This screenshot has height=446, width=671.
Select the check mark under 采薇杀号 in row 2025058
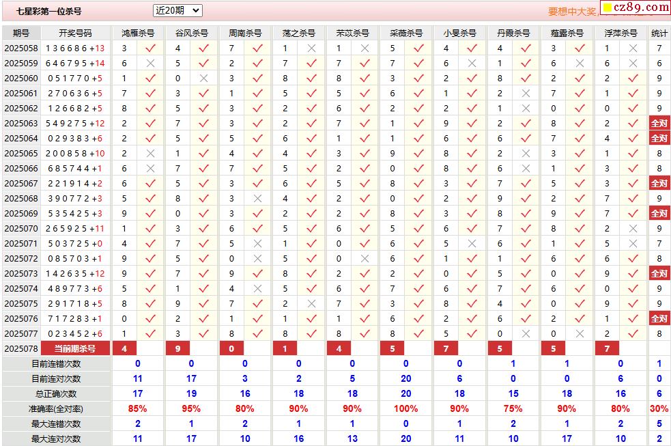pos(418,48)
